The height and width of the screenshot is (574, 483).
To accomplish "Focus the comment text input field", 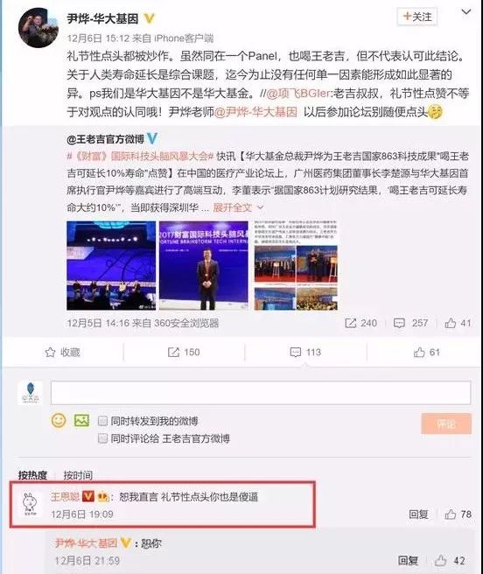I will (x=261, y=393).
